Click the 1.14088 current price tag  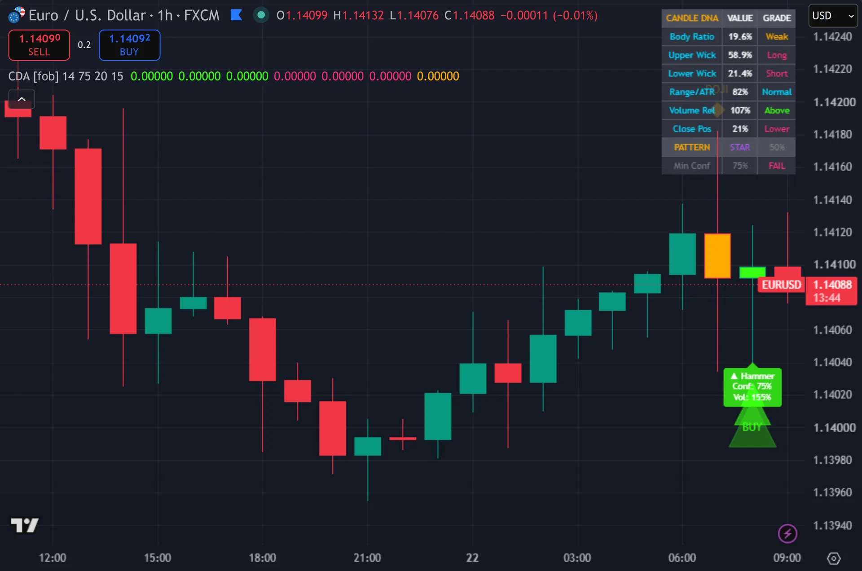coord(831,291)
